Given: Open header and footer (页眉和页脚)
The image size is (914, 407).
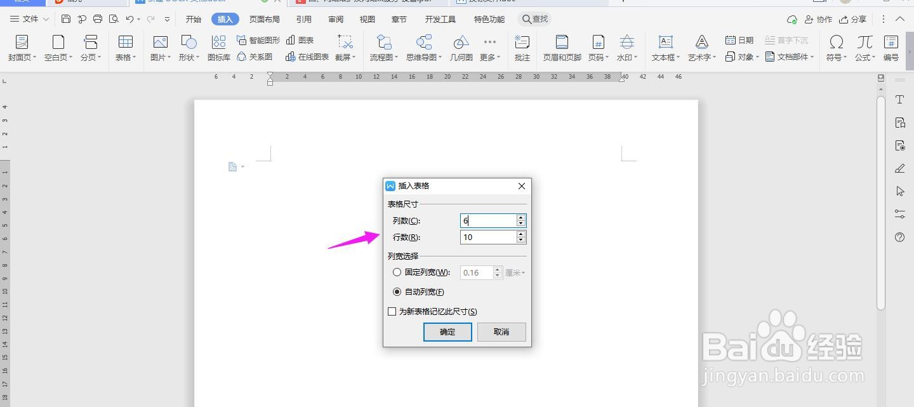Looking at the screenshot, I should (x=562, y=48).
